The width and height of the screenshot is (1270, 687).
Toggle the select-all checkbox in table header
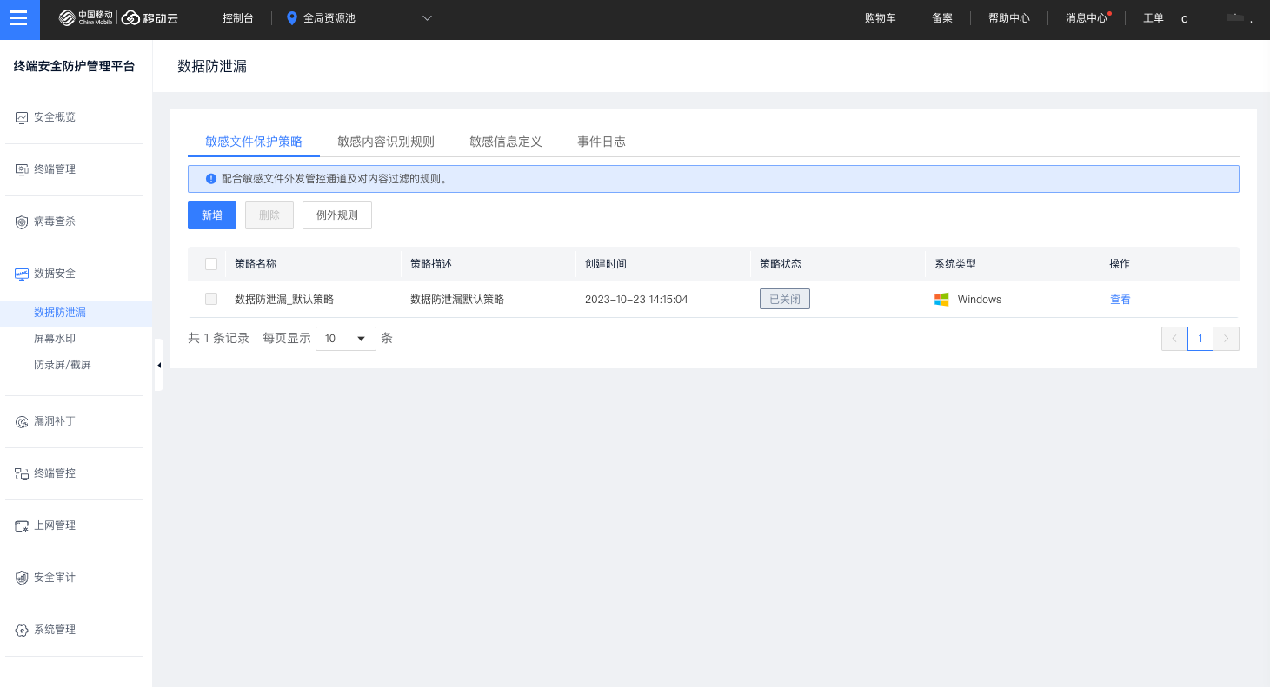point(211,264)
